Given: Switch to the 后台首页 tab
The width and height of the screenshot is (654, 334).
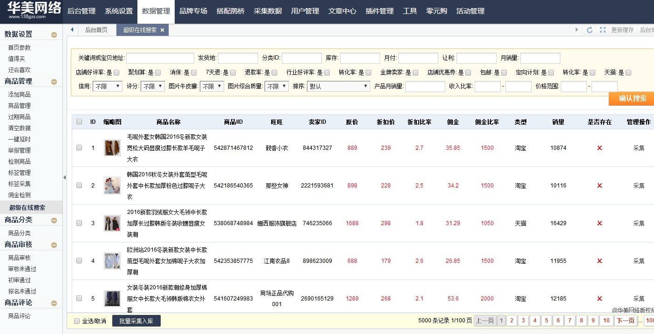Looking at the screenshot, I should [x=96, y=30].
